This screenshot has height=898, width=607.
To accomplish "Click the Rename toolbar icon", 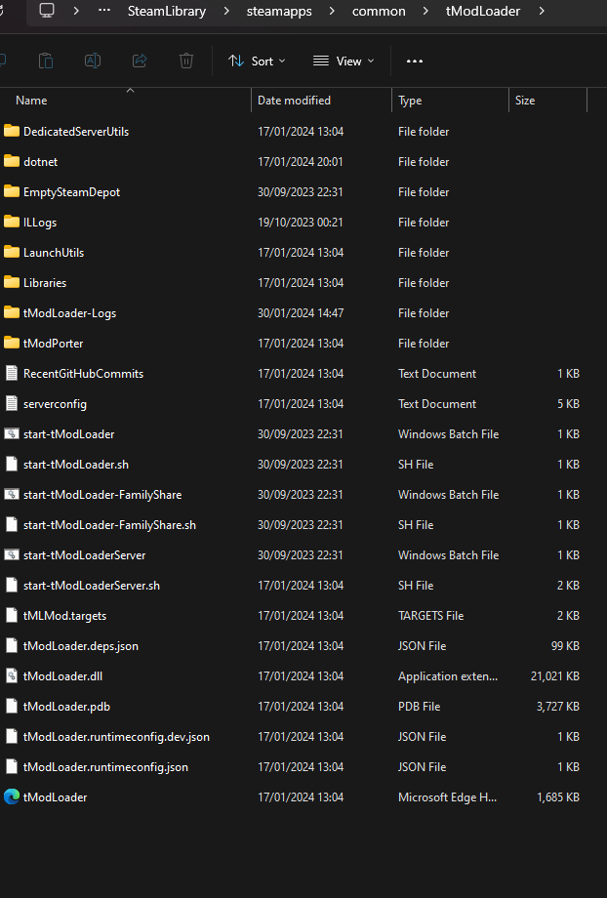I will click(93, 61).
